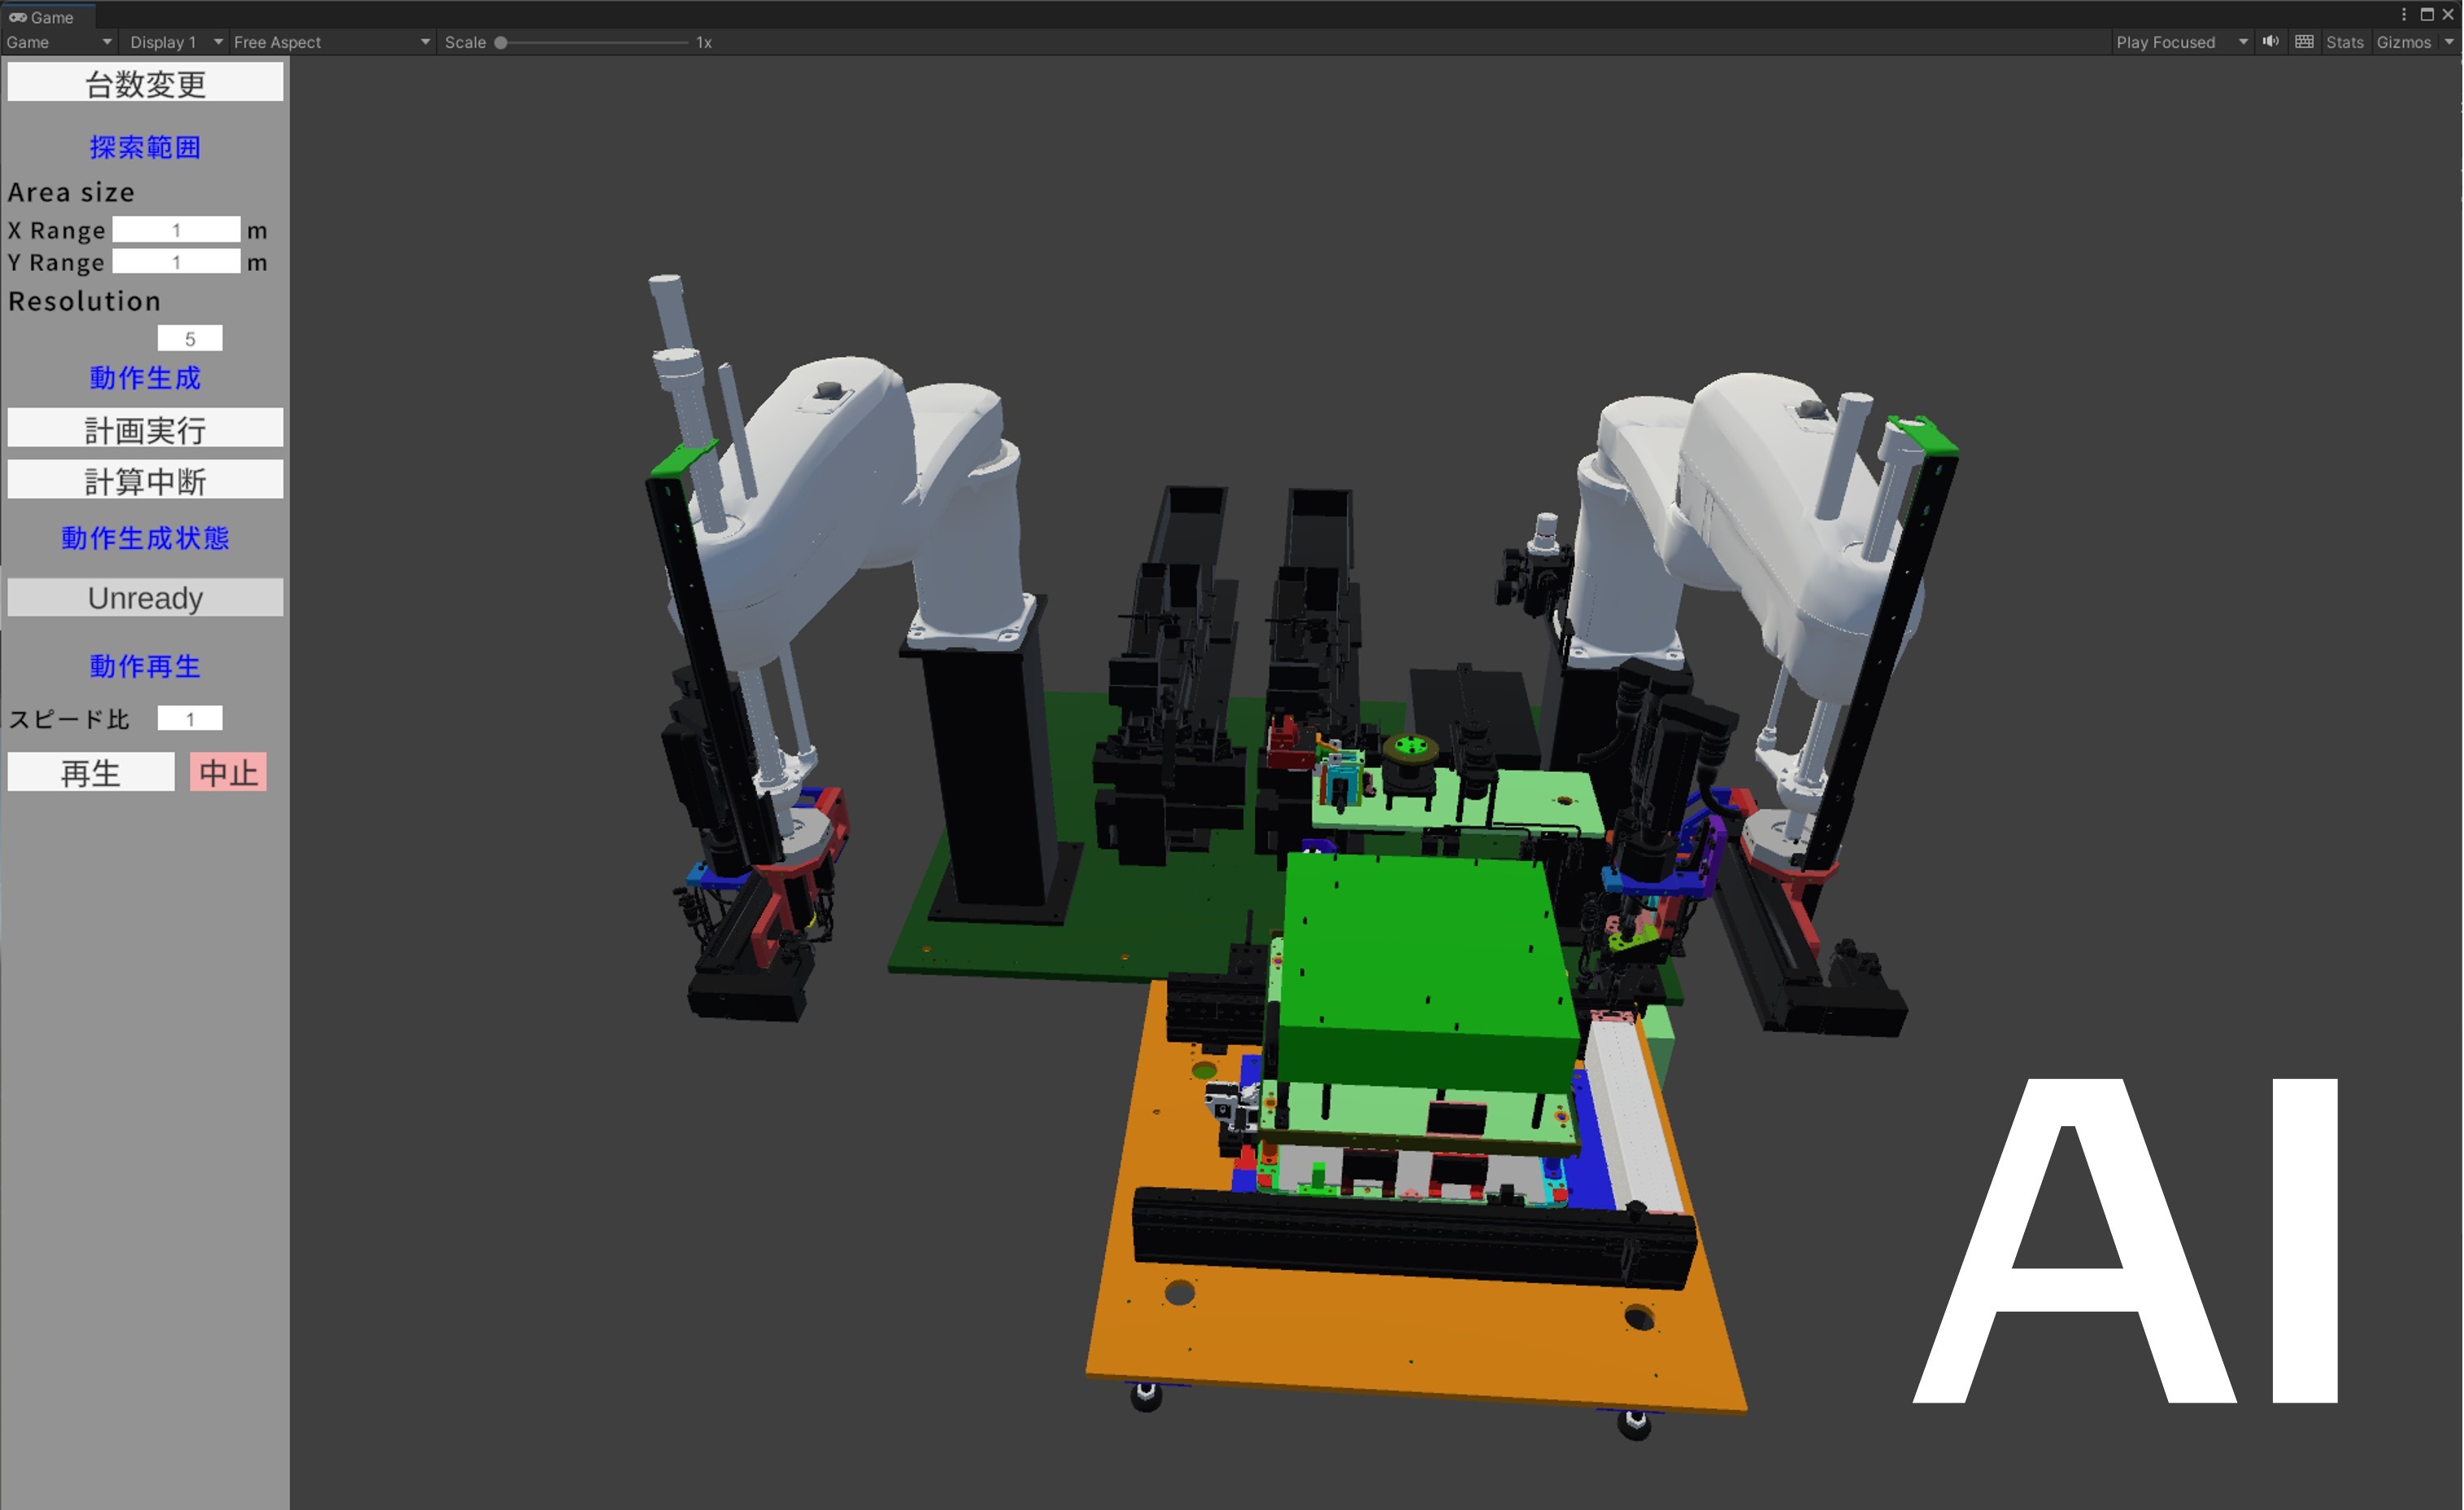Click the Resolution value field
The image size is (2464, 1510).
[190, 339]
